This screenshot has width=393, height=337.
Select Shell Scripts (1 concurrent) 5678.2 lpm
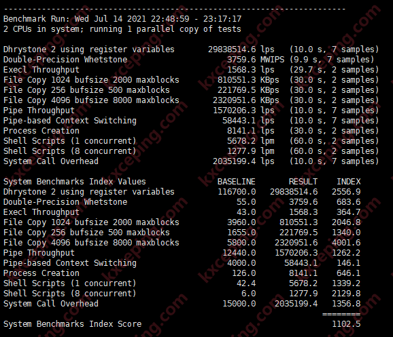(x=251, y=141)
